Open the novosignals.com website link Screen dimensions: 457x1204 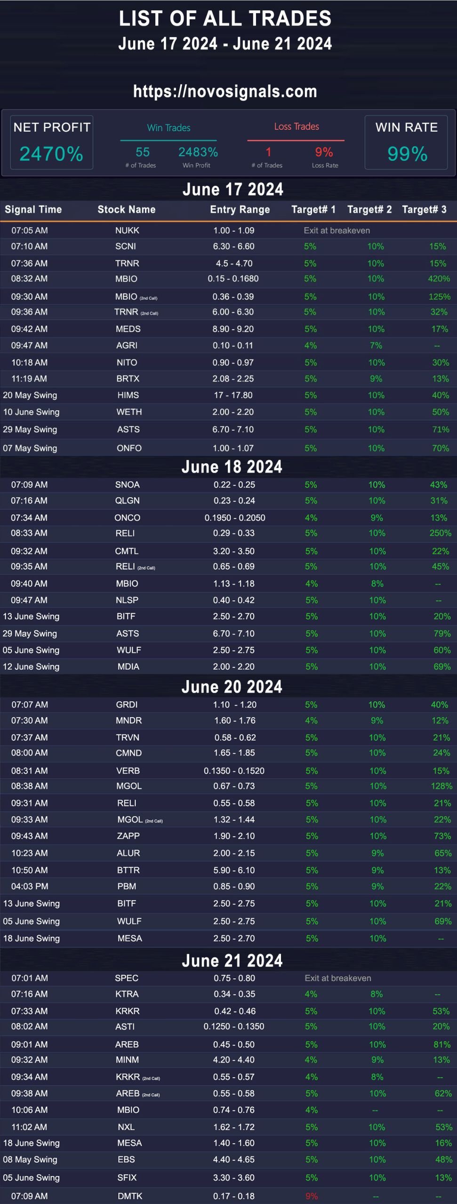click(x=225, y=91)
